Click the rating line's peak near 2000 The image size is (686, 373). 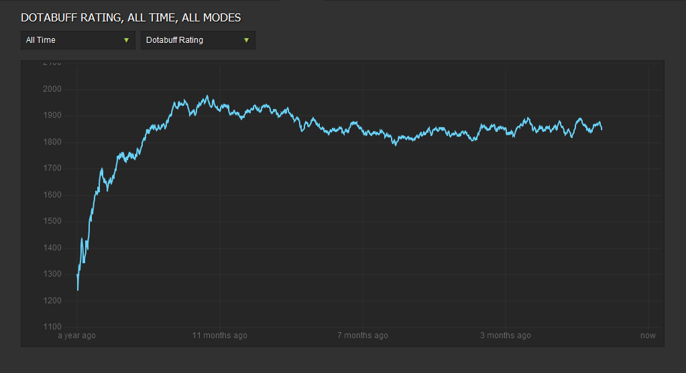point(207,96)
